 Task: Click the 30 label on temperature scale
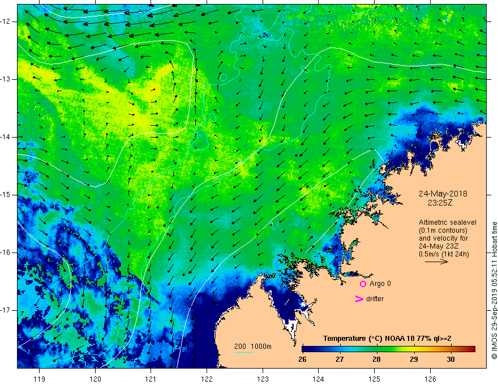[450, 360]
